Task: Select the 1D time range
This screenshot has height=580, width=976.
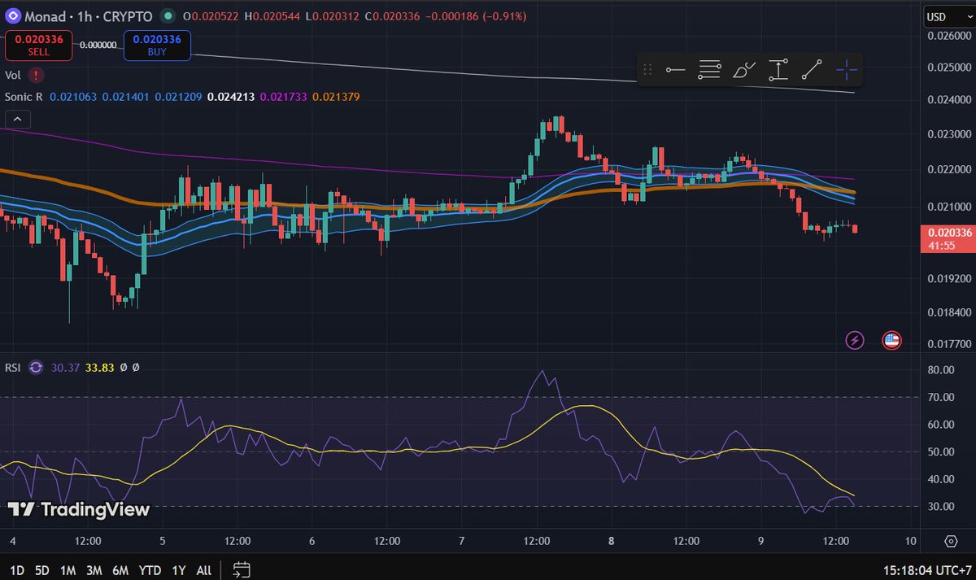Action: pyautogui.click(x=16, y=570)
